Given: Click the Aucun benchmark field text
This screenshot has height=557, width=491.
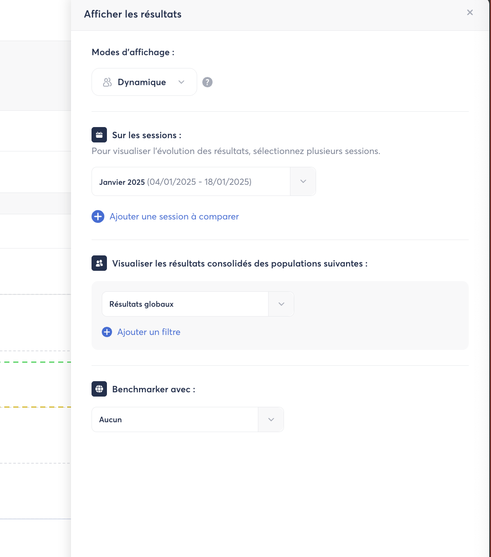Looking at the screenshot, I should (111, 420).
